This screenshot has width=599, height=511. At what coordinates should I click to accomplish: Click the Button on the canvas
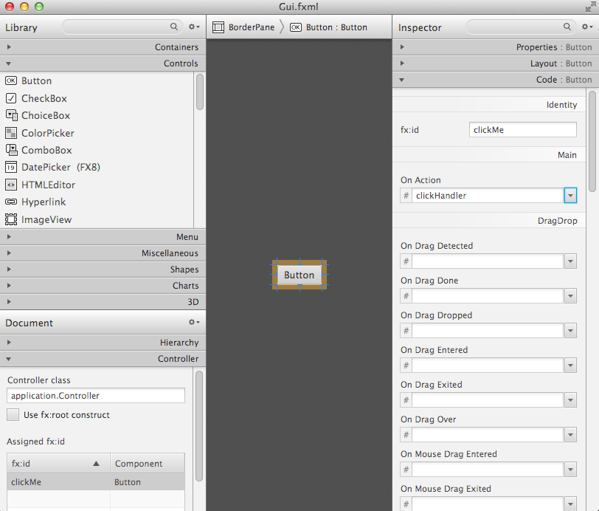tap(299, 275)
